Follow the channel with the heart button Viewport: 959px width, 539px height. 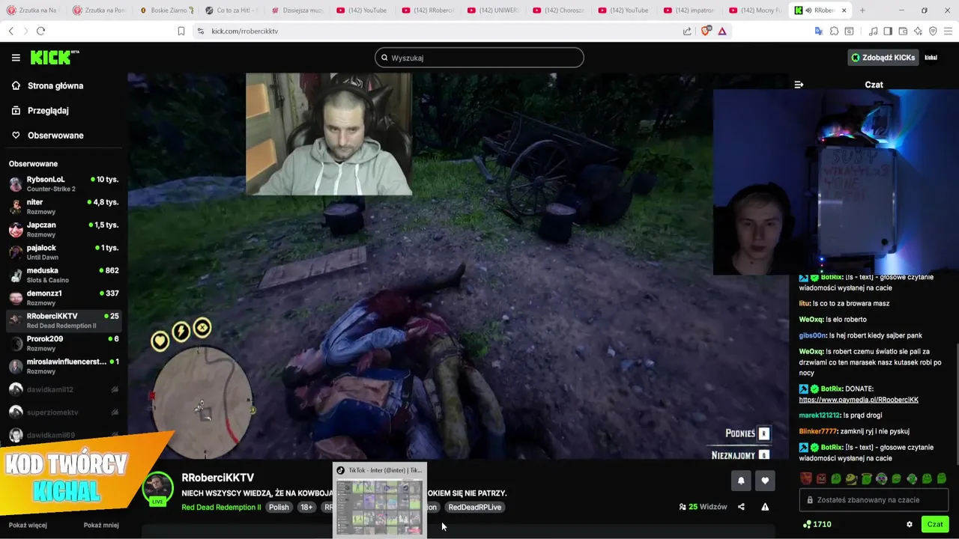pos(765,481)
